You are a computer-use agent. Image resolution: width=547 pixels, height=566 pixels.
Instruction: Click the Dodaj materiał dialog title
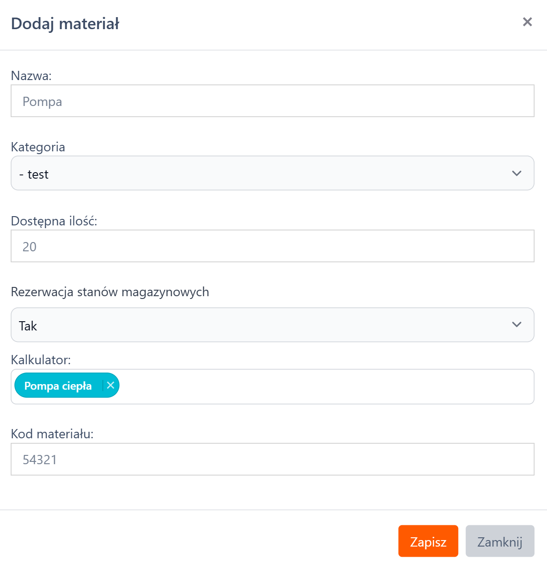(65, 24)
